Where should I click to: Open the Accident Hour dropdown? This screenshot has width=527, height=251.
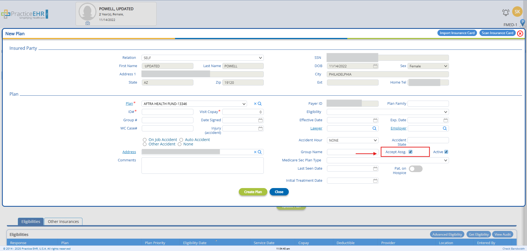coord(353,140)
